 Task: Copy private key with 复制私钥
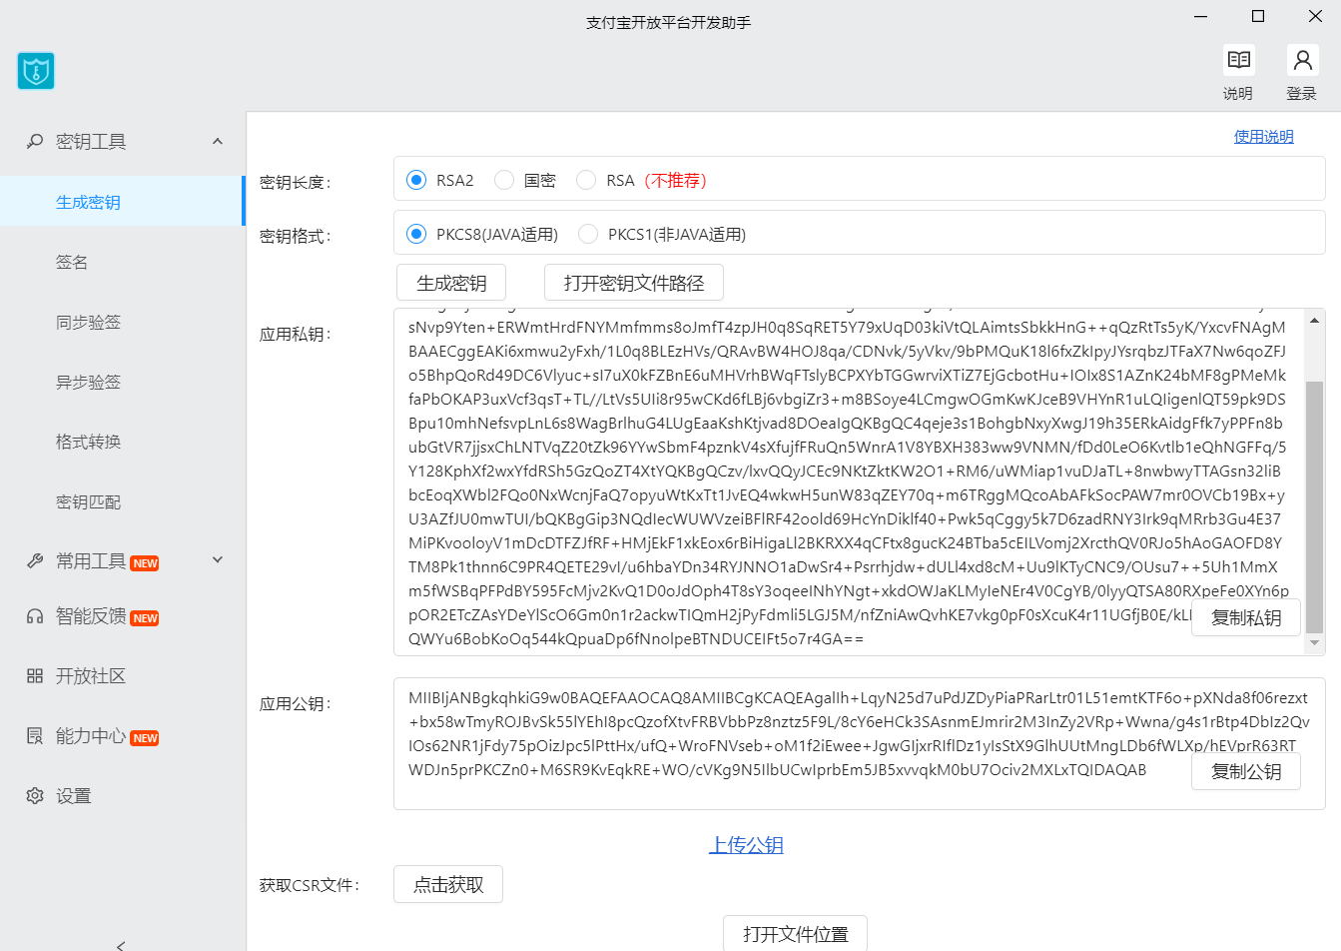(1246, 617)
